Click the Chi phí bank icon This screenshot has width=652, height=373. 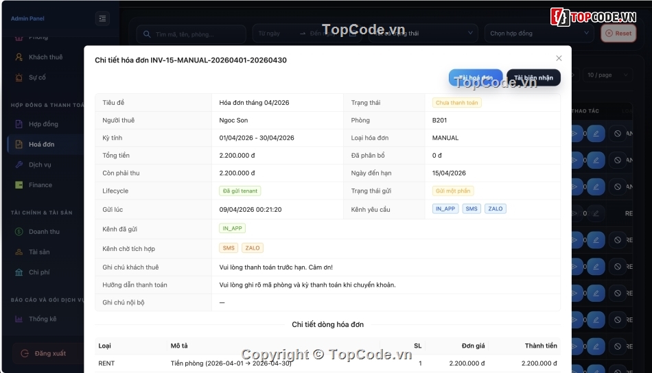(x=19, y=272)
